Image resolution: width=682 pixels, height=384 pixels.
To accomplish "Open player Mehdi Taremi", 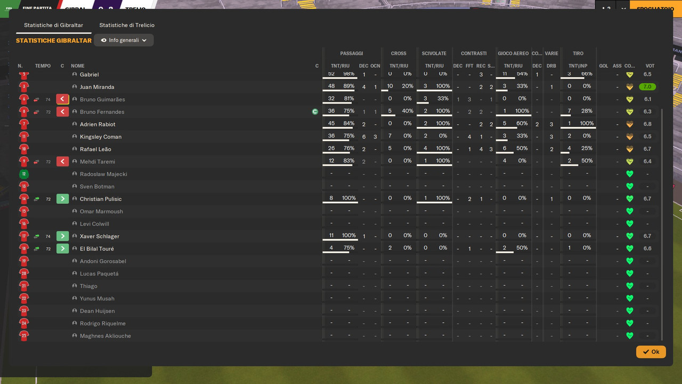I will pyautogui.click(x=98, y=162).
